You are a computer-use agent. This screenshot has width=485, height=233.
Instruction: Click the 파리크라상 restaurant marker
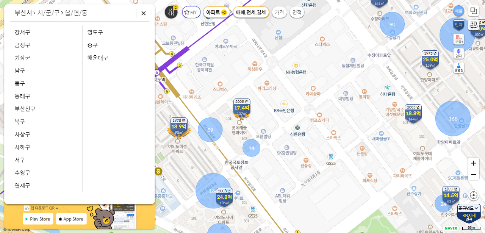click(x=267, y=83)
